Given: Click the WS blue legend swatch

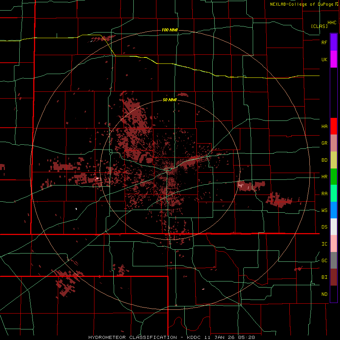Looking at the screenshot, I should (x=334, y=210).
